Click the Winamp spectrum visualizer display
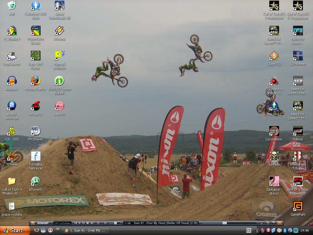Image resolution: width=313 pixels, height=235 pixels. 63,223
